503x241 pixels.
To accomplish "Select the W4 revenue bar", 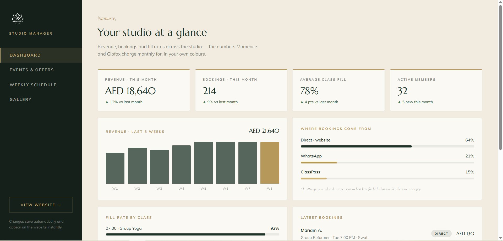I will [181, 165].
